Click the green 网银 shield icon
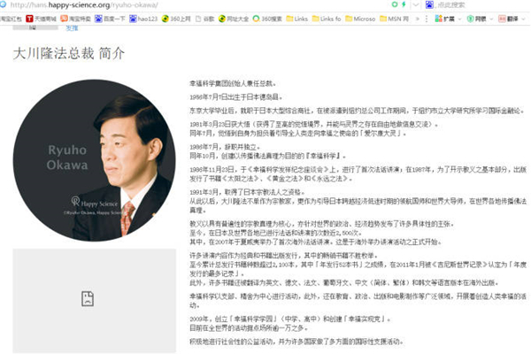531x354 pixels. [471, 19]
